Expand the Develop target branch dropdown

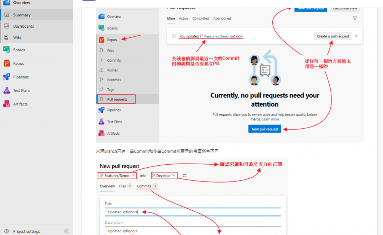click(x=164, y=176)
